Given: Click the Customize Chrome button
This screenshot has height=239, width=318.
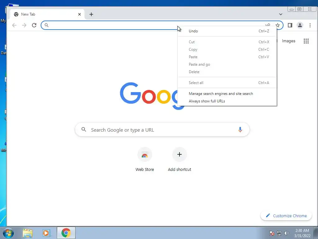Looking at the screenshot, I should pos(286,216).
